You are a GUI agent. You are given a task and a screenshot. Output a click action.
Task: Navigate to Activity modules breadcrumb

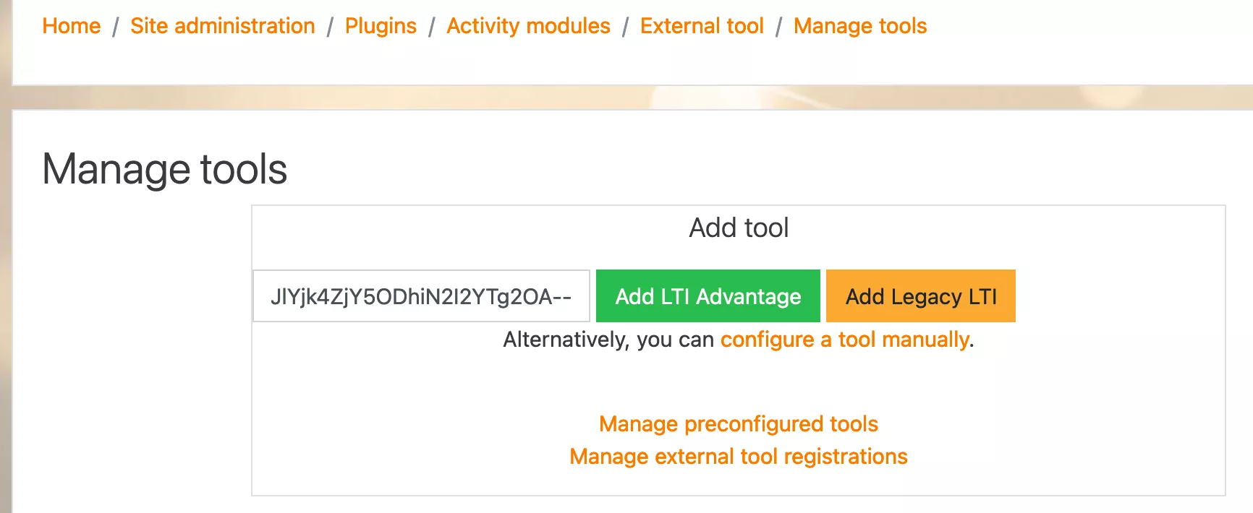coord(528,26)
